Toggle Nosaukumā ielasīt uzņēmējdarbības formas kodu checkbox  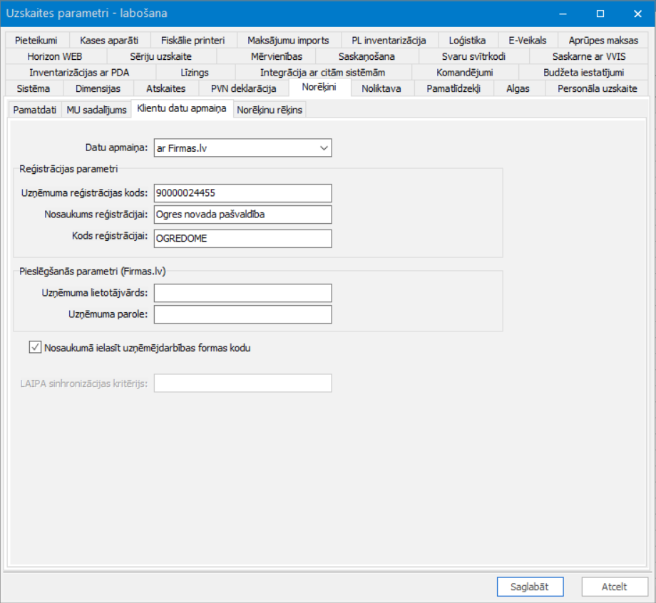pos(35,348)
